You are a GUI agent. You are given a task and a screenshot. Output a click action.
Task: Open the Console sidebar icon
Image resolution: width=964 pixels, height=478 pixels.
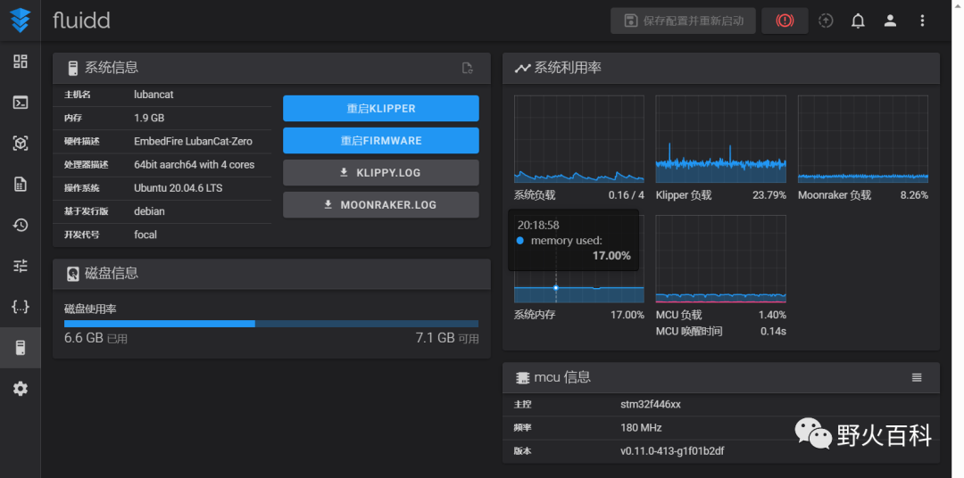21,102
